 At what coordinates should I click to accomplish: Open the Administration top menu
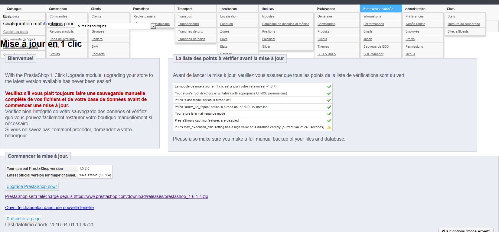point(415,9)
